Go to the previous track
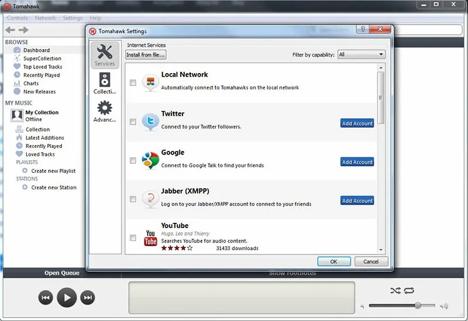Screen dimensions: 468x321 point(46,298)
